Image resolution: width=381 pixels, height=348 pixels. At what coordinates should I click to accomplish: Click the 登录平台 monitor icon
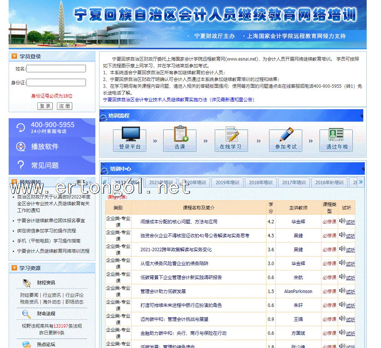[129, 134]
